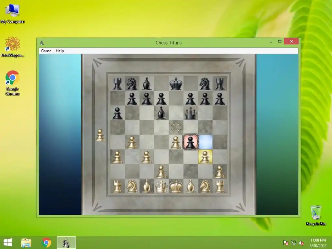Select the white pawn on b4

(132, 142)
